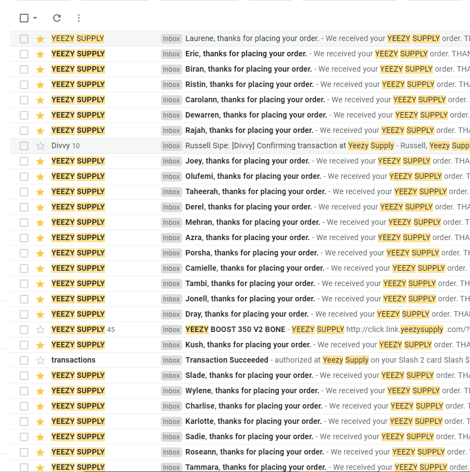Screen dimensions: 470x472
Task: Open the email 'Karlotte, thanks for placing your order.'
Action: 253,421
